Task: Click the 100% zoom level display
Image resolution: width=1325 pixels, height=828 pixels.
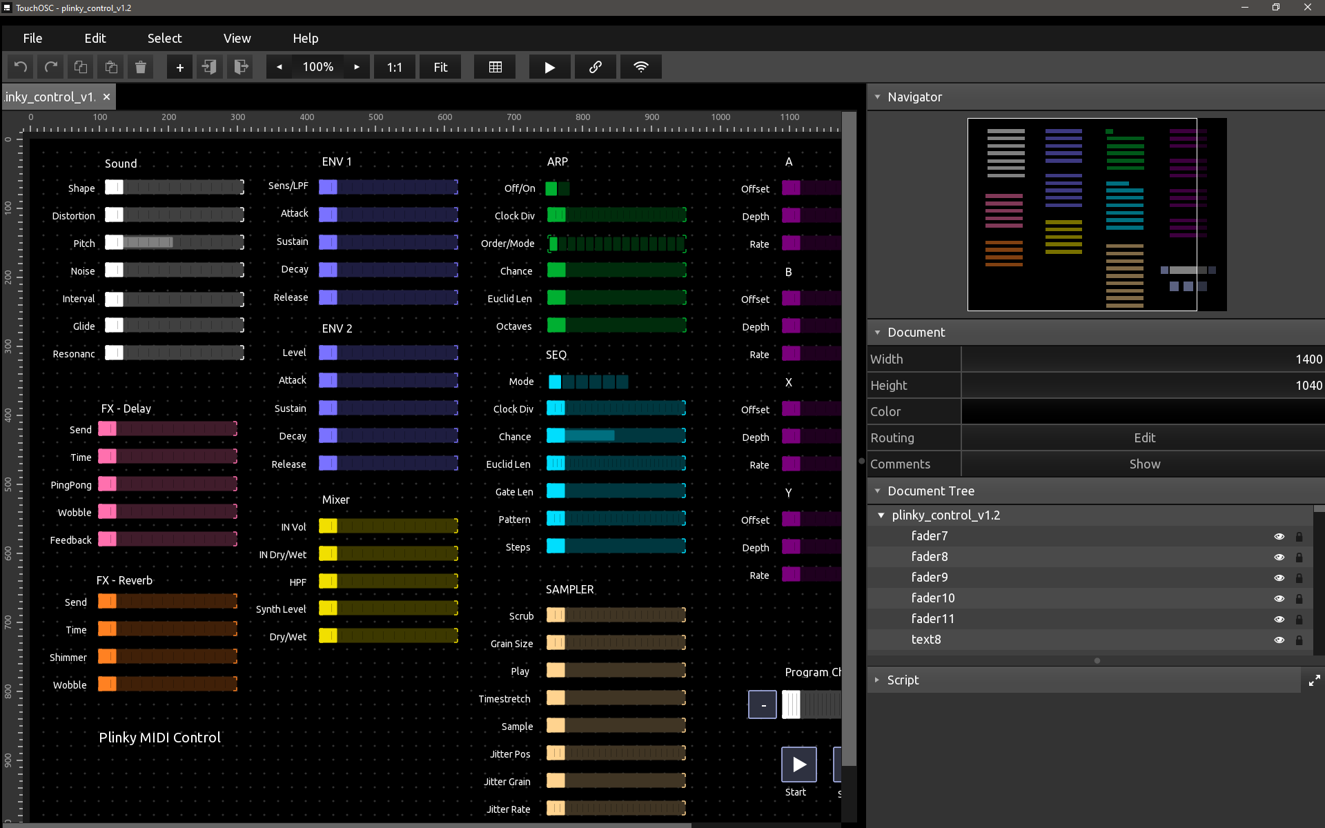Action: click(x=318, y=67)
